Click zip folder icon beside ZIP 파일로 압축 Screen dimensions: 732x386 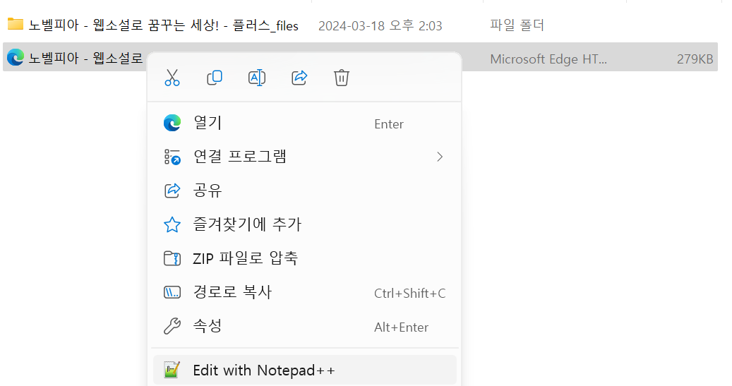point(172,258)
